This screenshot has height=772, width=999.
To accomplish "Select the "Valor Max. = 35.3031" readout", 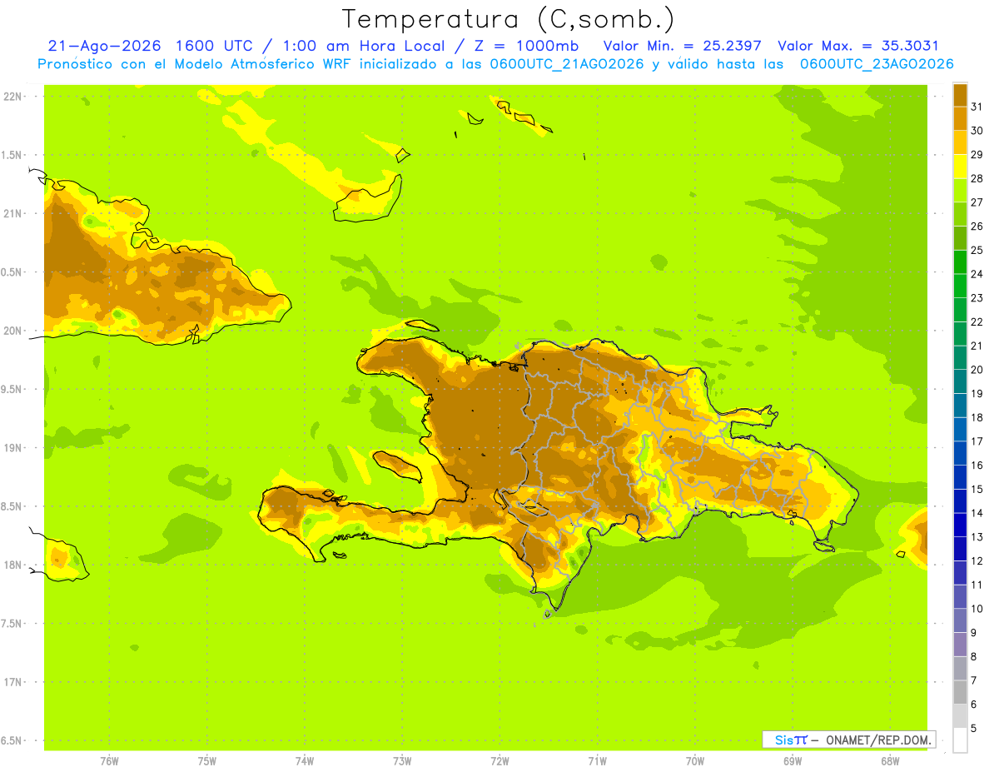I will (x=857, y=46).
